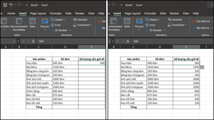This screenshot has height=120, width=214.
Task: Select cell with 500 in left window column E
Action: coord(91,63)
